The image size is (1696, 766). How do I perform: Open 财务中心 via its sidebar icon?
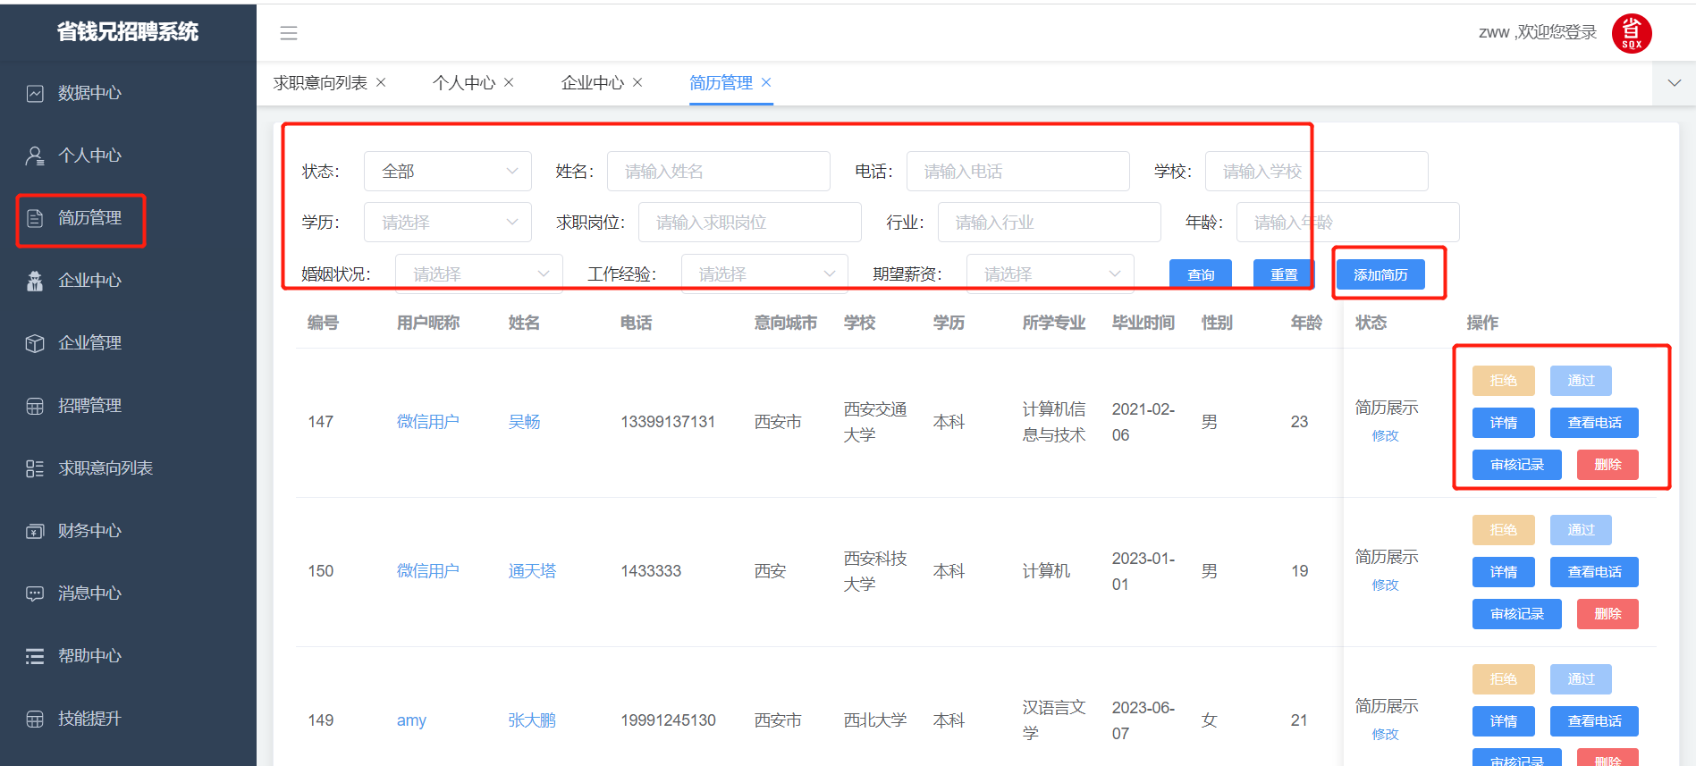(35, 531)
